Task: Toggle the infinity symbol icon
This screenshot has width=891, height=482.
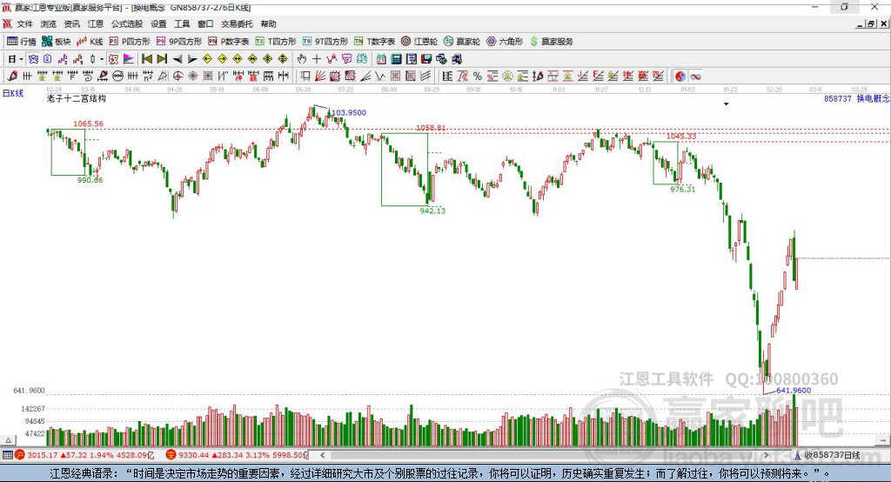Action: [695, 77]
